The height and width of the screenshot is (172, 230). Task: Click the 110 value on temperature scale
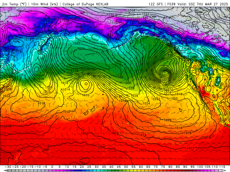[x=215, y=167]
